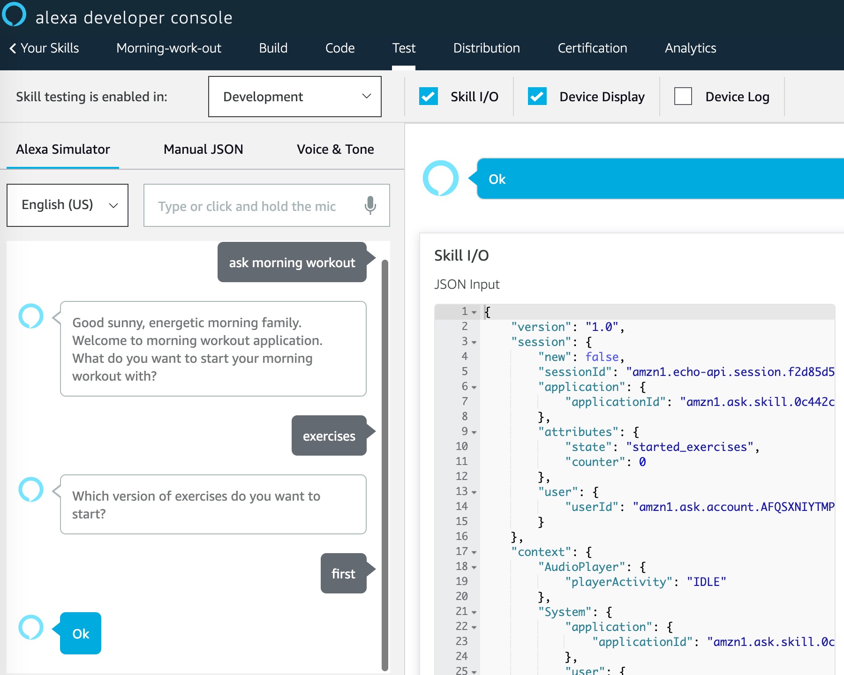Click the "exercises" utterance bubble
Image resolution: width=844 pixels, height=675 pixels.
(329, 435)
